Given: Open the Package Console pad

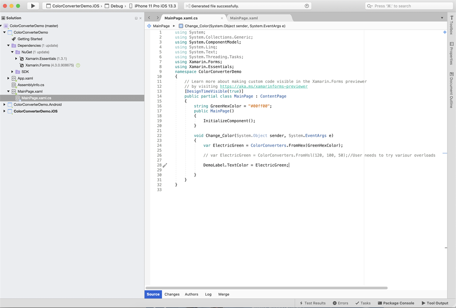Looking at the screenshot, I should click(x=395, y=303).
